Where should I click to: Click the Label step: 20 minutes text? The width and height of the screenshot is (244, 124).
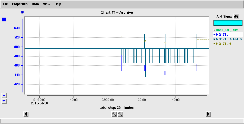(117, 107)
